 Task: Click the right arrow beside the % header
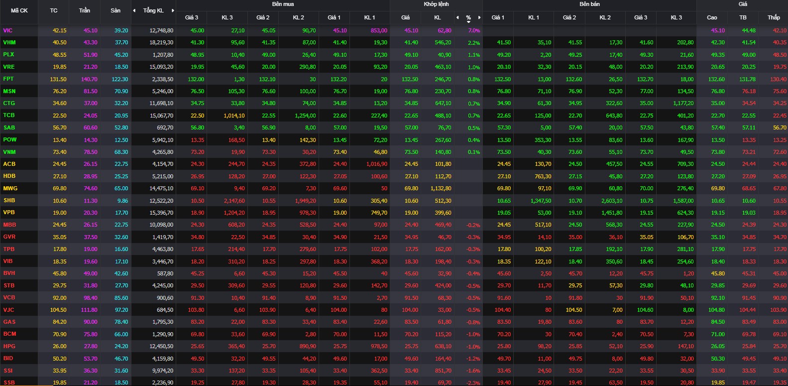[x=479, y=17]
